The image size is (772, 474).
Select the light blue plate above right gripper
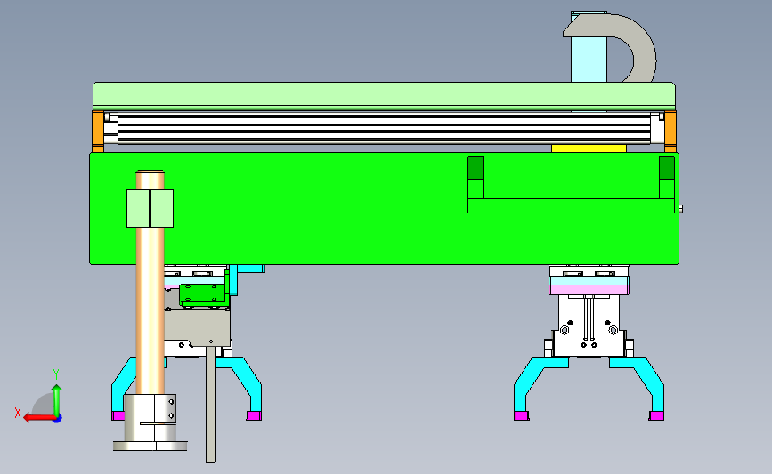tap(589, 281)
